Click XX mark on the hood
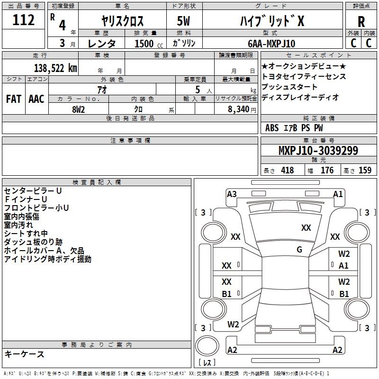This screenshot has width=379, height=379. pos(306,228)
